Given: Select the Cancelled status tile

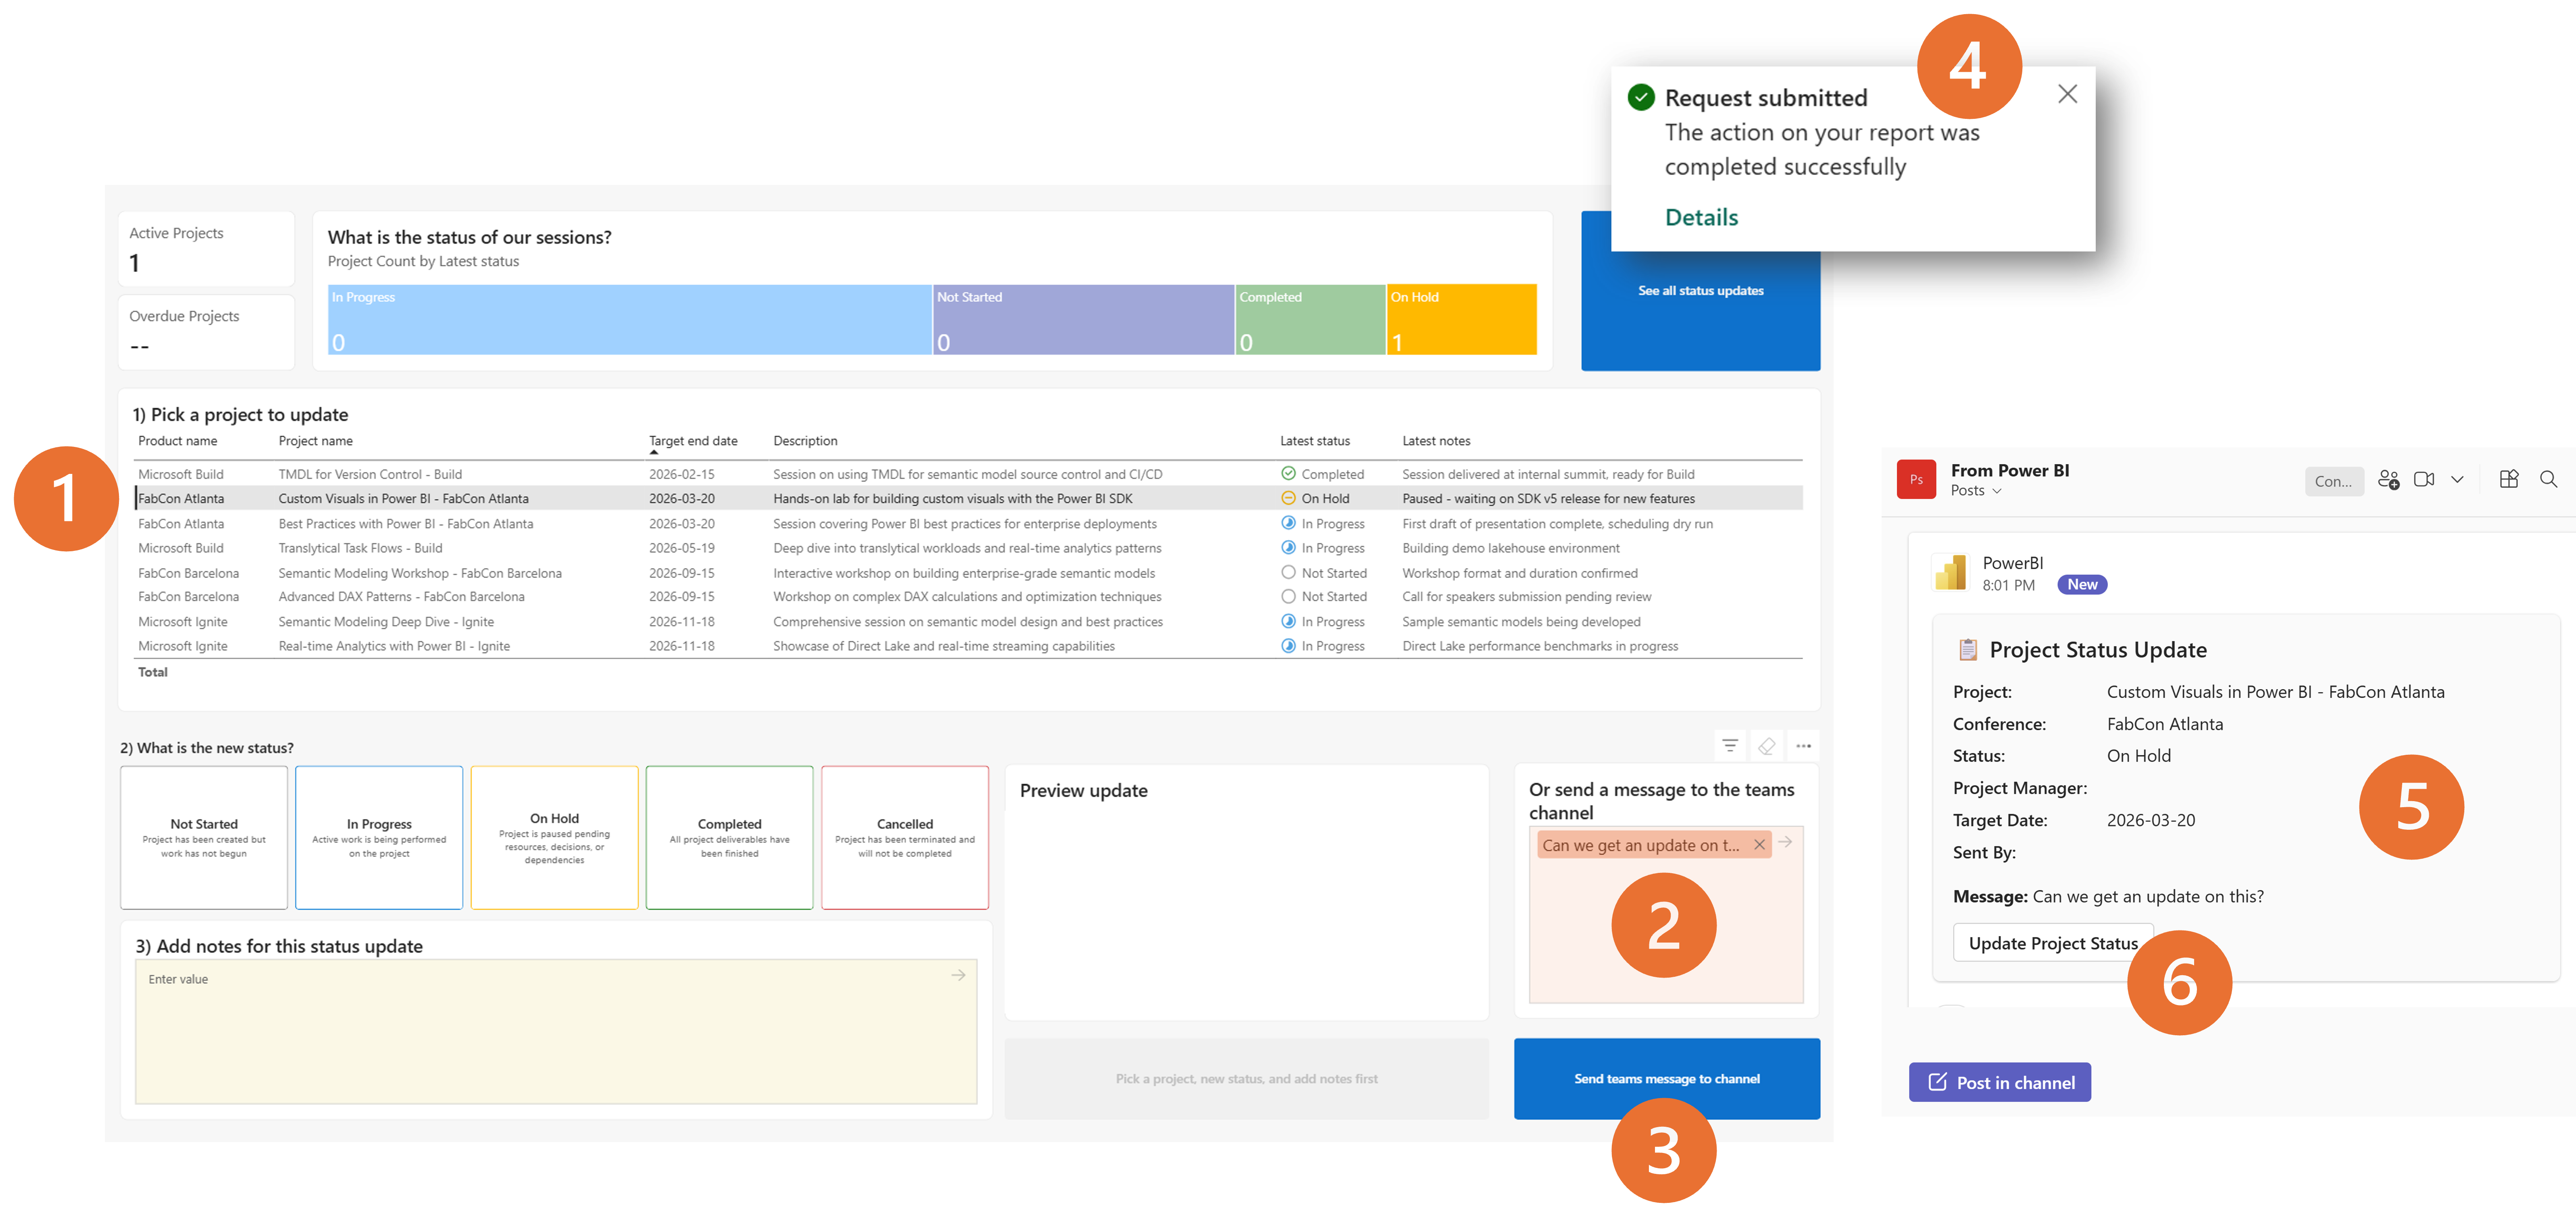Looking at the screenshot, I should (x=904, y=837).
